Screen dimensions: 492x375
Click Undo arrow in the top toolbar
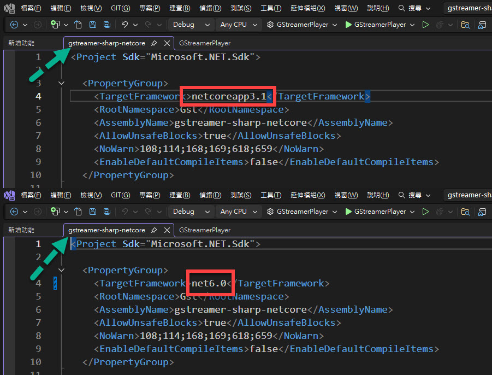pyautogui.click(x=125, y=25)
